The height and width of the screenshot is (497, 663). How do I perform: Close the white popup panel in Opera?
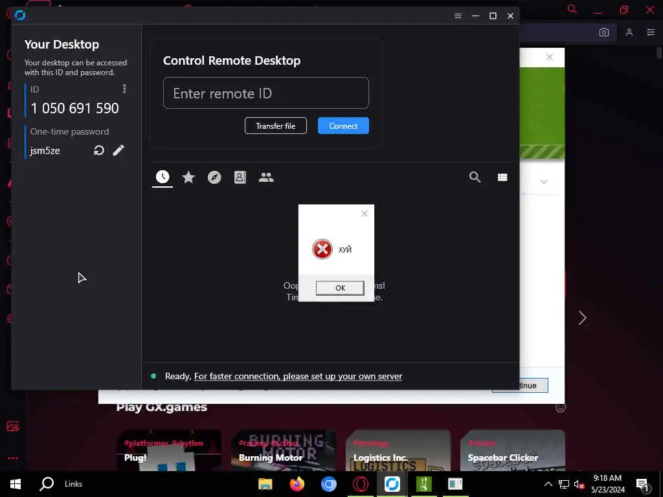[549, 57]
